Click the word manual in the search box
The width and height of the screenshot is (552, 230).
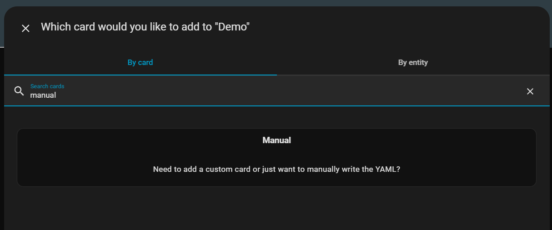tap(43, 95)
